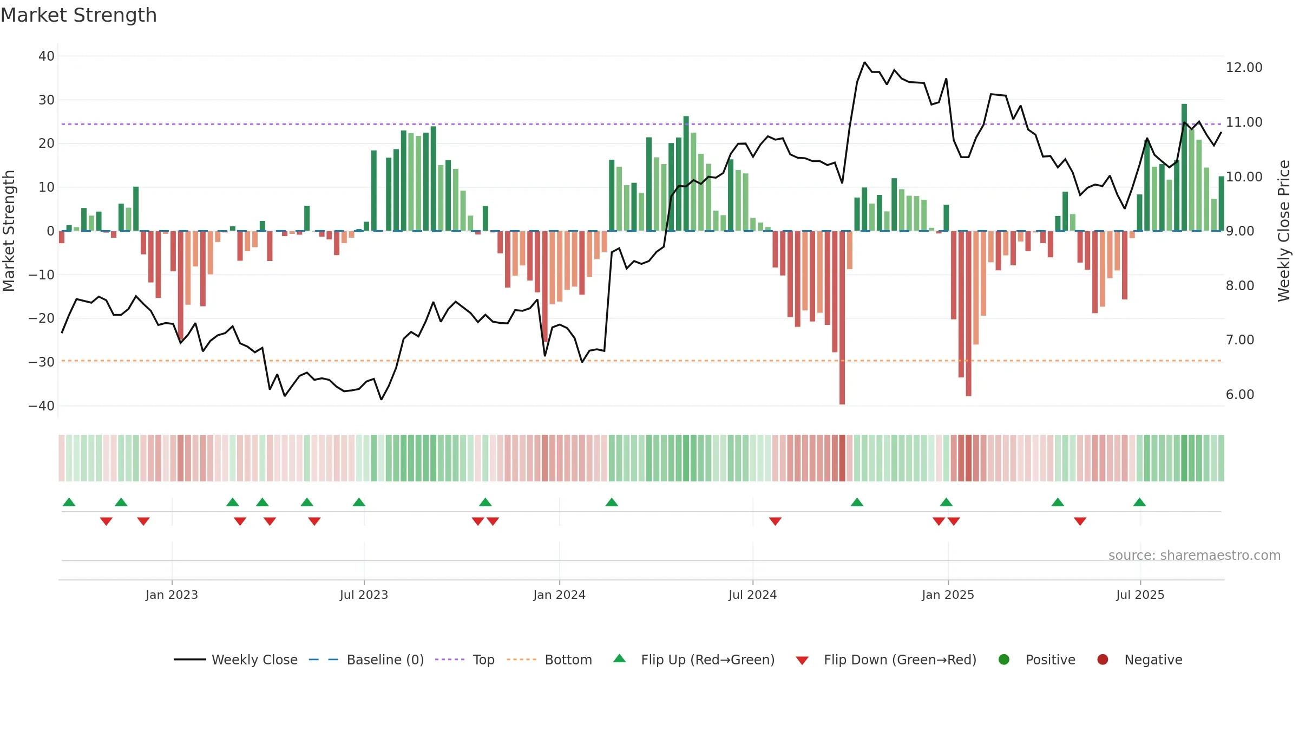Click the 20 tick on left axis
Viewport: 1299px width, 731px height.
click(47, 143)
